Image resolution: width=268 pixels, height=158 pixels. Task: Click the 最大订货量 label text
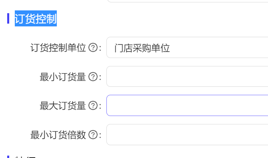click(x=63, y=106)
